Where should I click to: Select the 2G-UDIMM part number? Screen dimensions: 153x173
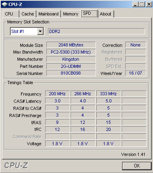(x=71, y=66)
